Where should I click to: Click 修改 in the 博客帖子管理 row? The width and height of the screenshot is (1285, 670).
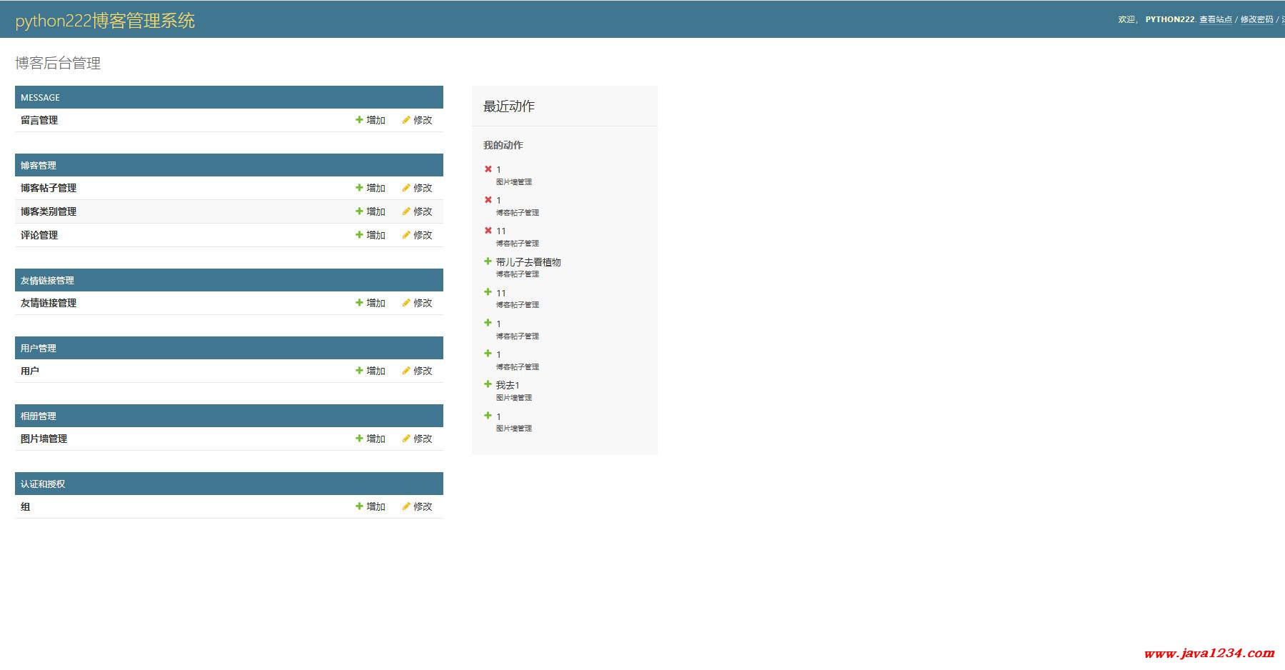417,188
